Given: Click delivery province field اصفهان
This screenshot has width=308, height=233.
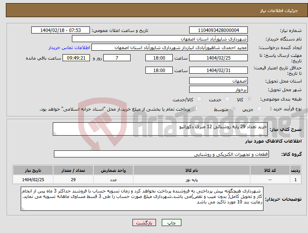Looking at the screenshot, I should (x=218, y=81).
